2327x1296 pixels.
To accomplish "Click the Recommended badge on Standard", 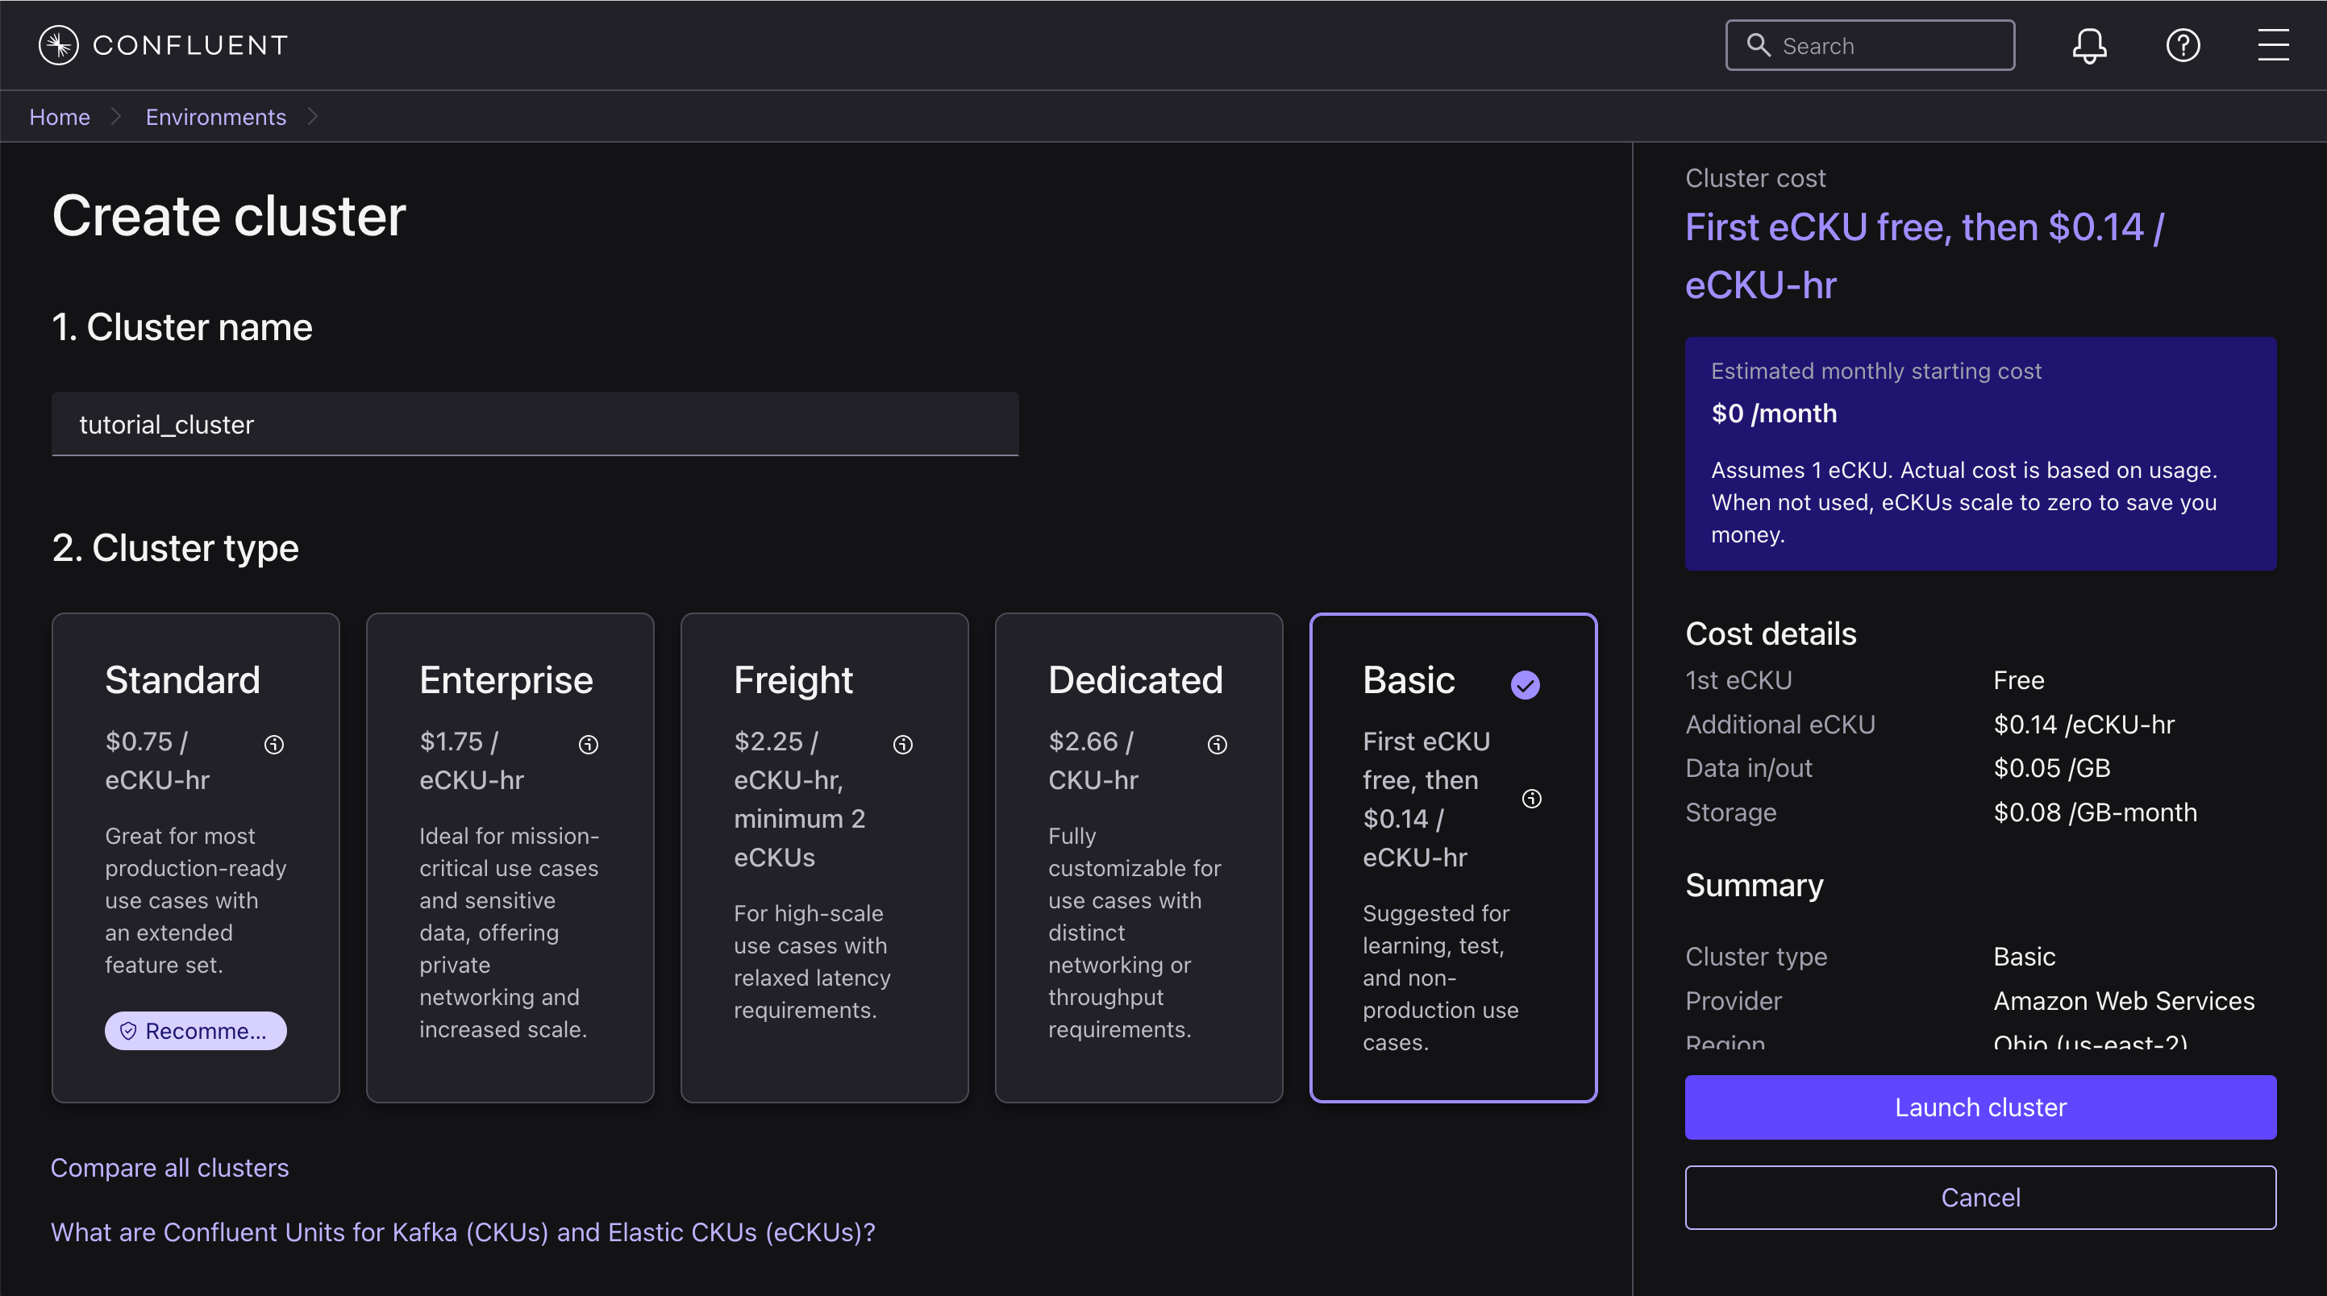I will 195,1031.
